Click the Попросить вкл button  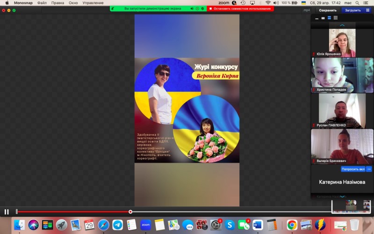click(353, 169)
